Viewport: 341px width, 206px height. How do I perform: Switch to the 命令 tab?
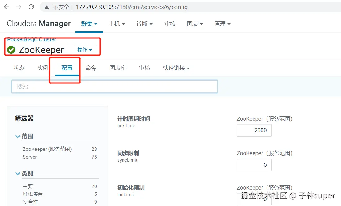(91, 68)
